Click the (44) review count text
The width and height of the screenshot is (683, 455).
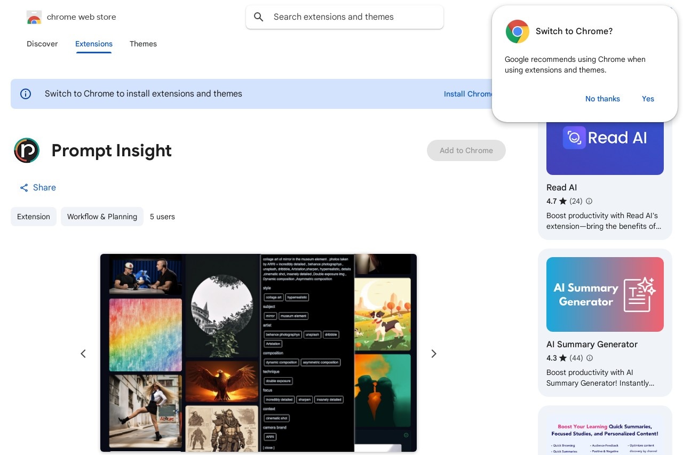[x=576, y=358]
